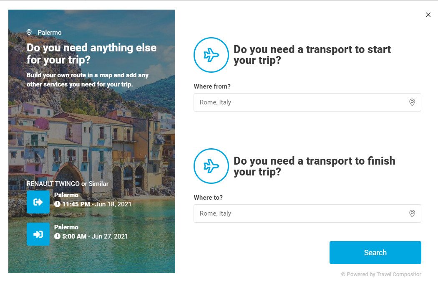Click the airplane icon for trip finish transport
Image resolution: width=438 pixels, height=282 pixels.
coord(211,166)
